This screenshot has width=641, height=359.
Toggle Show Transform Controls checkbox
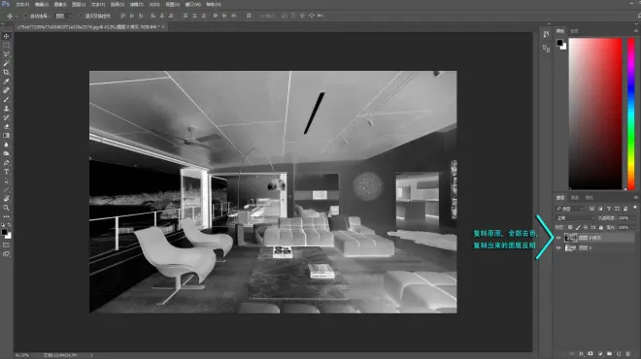tap(81, 16)
